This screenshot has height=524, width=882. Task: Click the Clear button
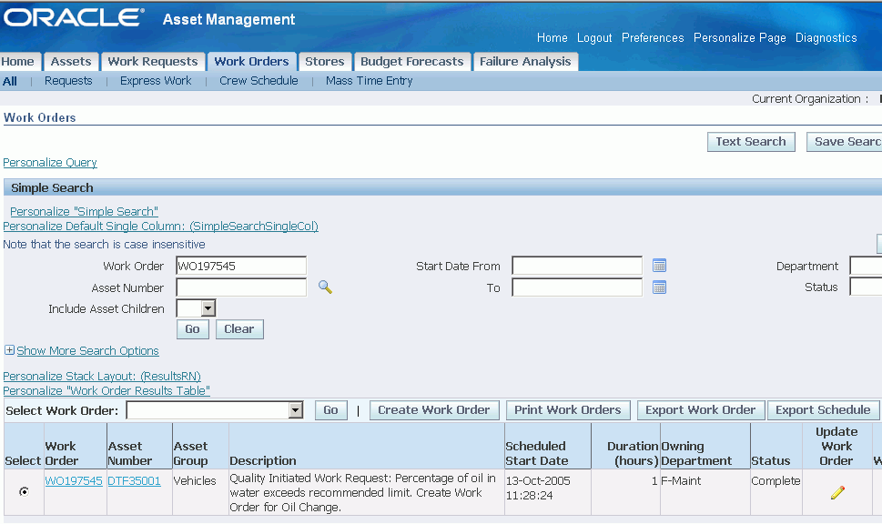239,329
